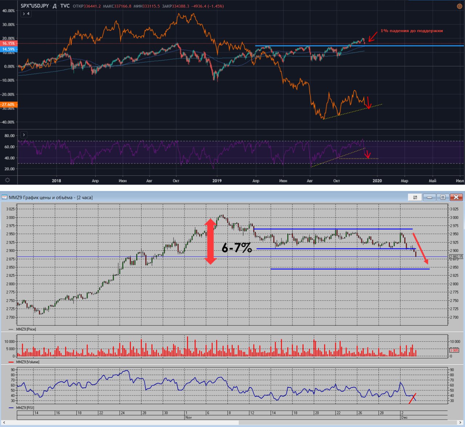The image size is (465, 427).
Task: Maximize the MMZ9 chart window
Action: click(x=442, y=197)
